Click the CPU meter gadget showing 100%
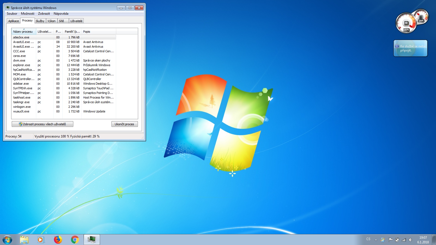Viewport: 436px width, 245px height. 406,23
